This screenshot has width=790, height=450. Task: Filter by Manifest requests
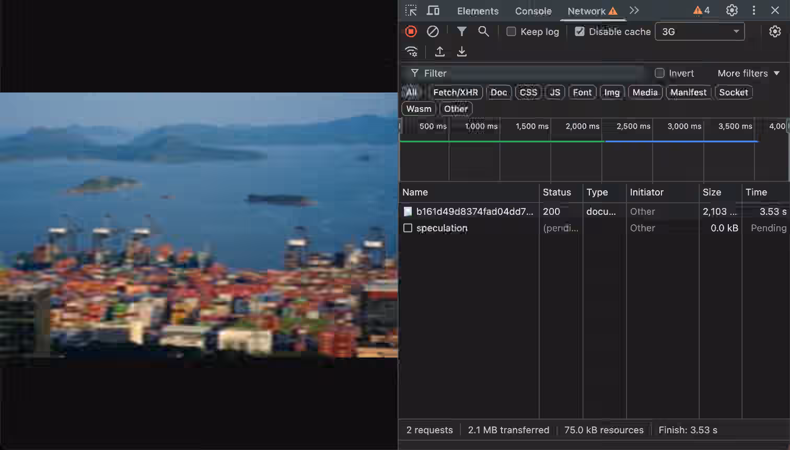coord(689,93)
